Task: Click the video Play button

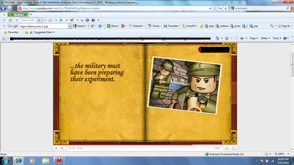Action: pyautogui.click(x=57, y=148)
